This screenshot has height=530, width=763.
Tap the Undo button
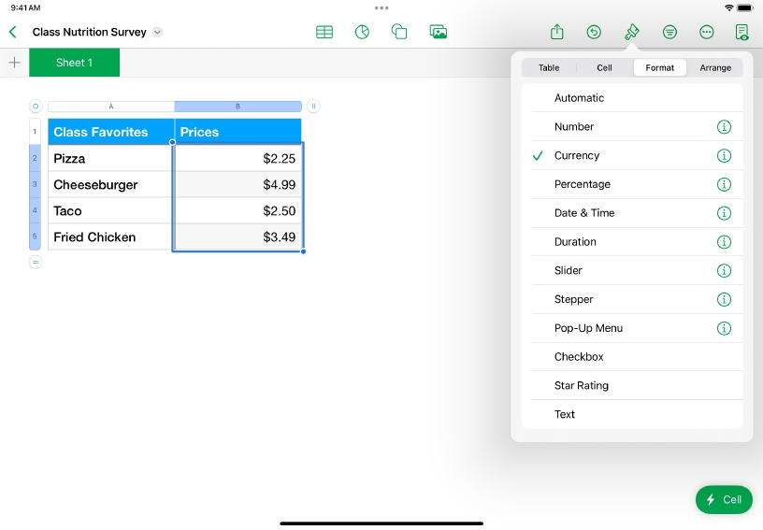[x=594, y=32]
